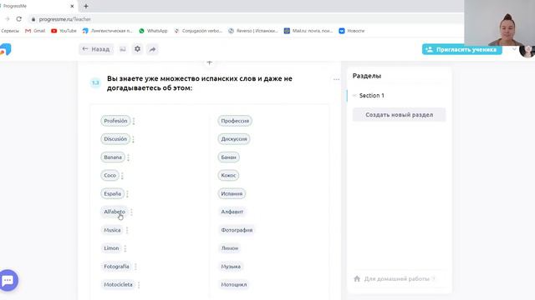The height and width of the screenshot is (300, 535).
Task: Select the Алфавит translation chip
Action: [x=232, y=212]
